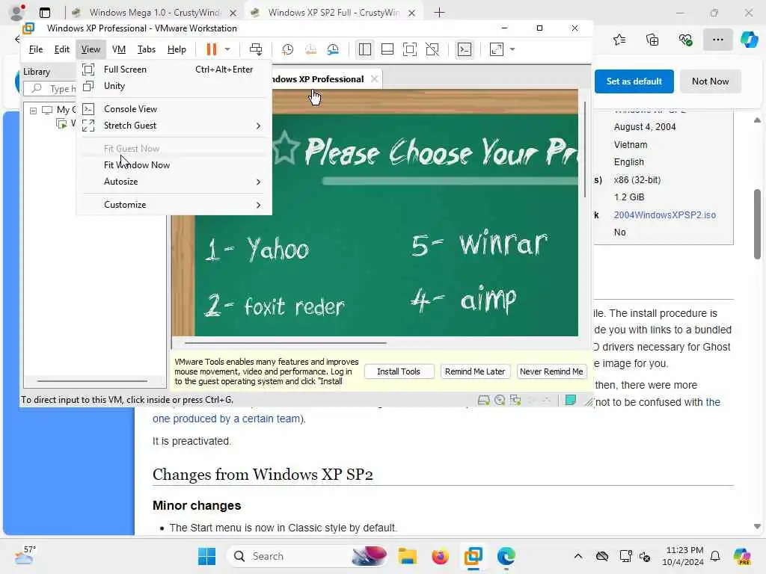The height and width of the screenshot is (574, 766).
Task: Click the Unity mode toolbar icon
Action: coord(432,49)
